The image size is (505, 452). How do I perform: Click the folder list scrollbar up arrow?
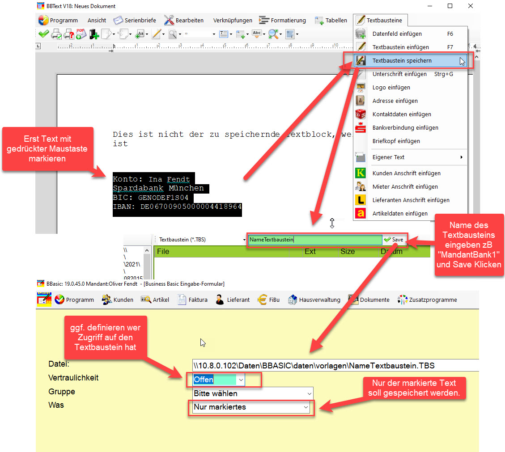(x=147, y=250)
